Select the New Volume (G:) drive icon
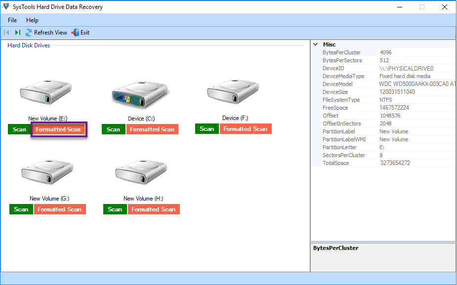Viewport: 457px width, 285px height. tap(47, 172)
